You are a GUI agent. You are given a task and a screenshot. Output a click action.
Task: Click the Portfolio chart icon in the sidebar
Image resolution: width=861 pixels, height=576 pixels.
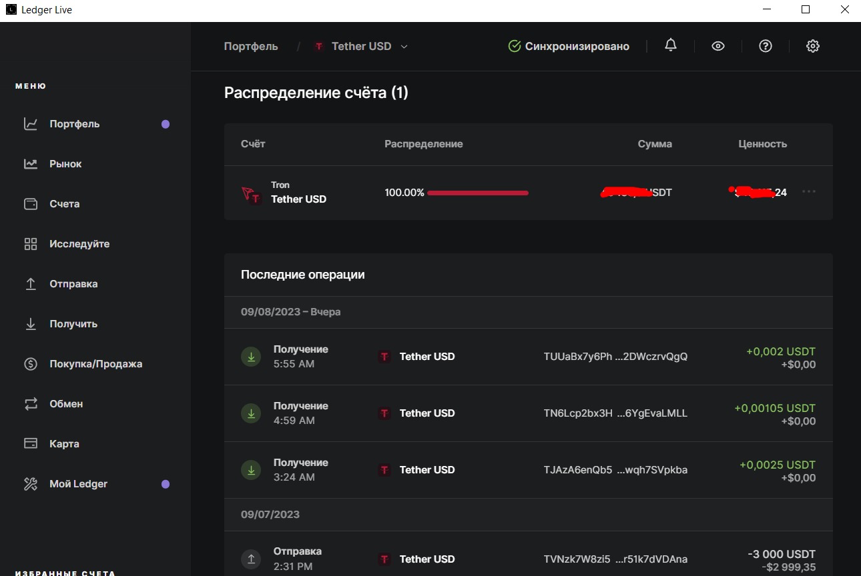[31, 124]
